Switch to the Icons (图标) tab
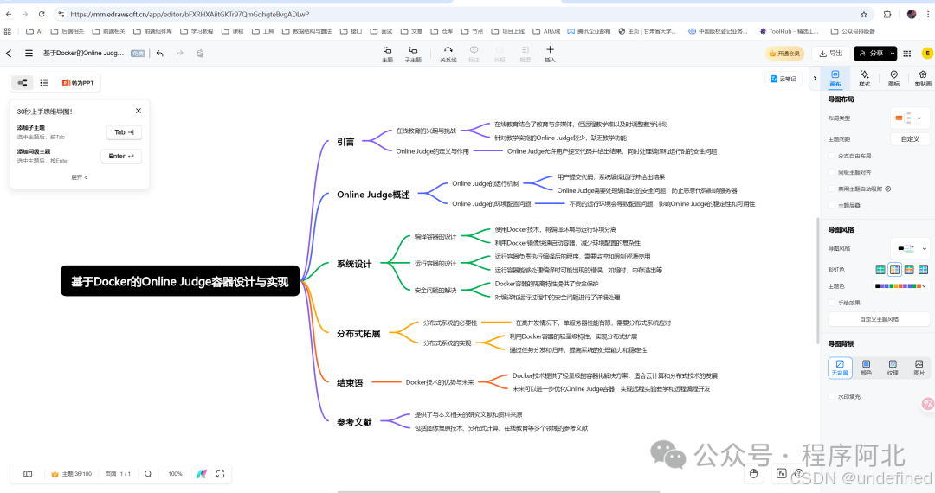The image size is (935, 493). point(893,78)
